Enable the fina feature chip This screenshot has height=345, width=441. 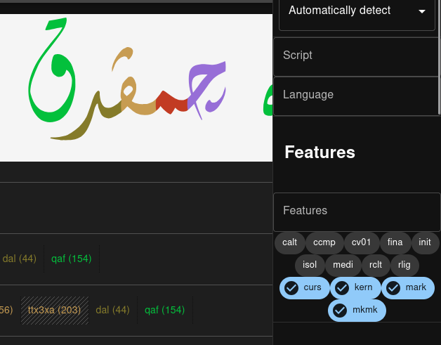395,242
